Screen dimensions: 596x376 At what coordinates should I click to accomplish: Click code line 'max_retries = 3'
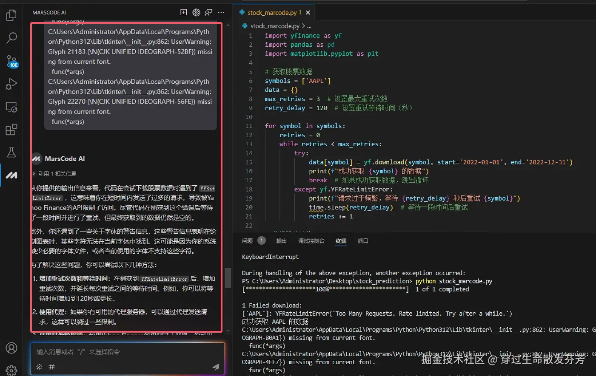pyautogui.click(x=292, y=99)
